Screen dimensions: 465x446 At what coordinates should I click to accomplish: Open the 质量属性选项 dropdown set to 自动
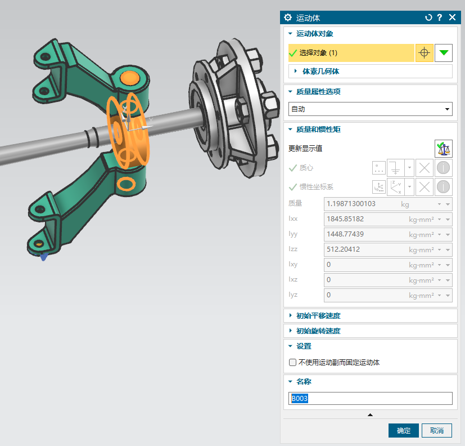370,109
